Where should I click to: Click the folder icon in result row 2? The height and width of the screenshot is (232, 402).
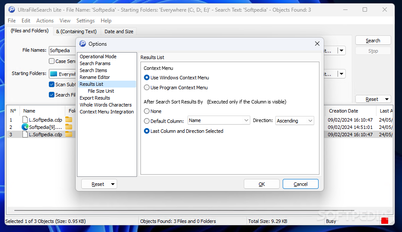click(x=69, y=127)
